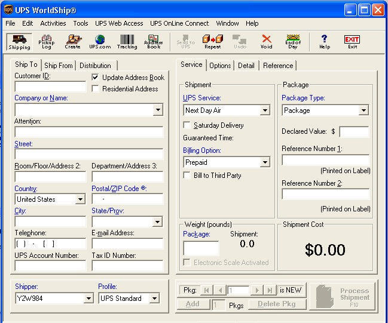Click the Add package button
388x323 pixels.
[x=193, y=304]
